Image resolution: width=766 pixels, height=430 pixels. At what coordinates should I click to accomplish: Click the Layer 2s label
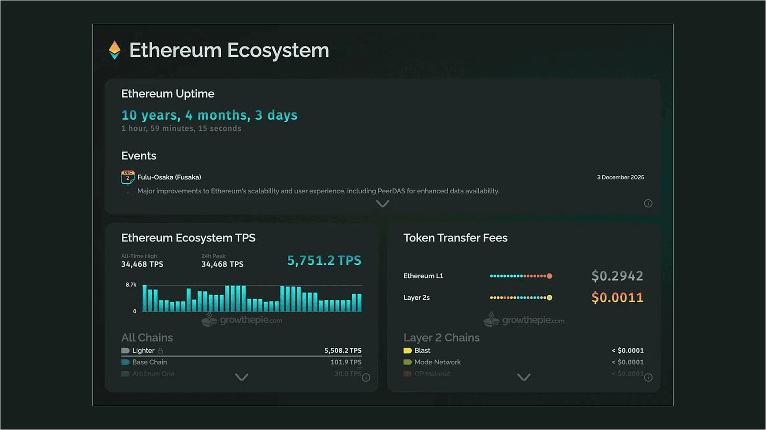(x=417, y=298)
